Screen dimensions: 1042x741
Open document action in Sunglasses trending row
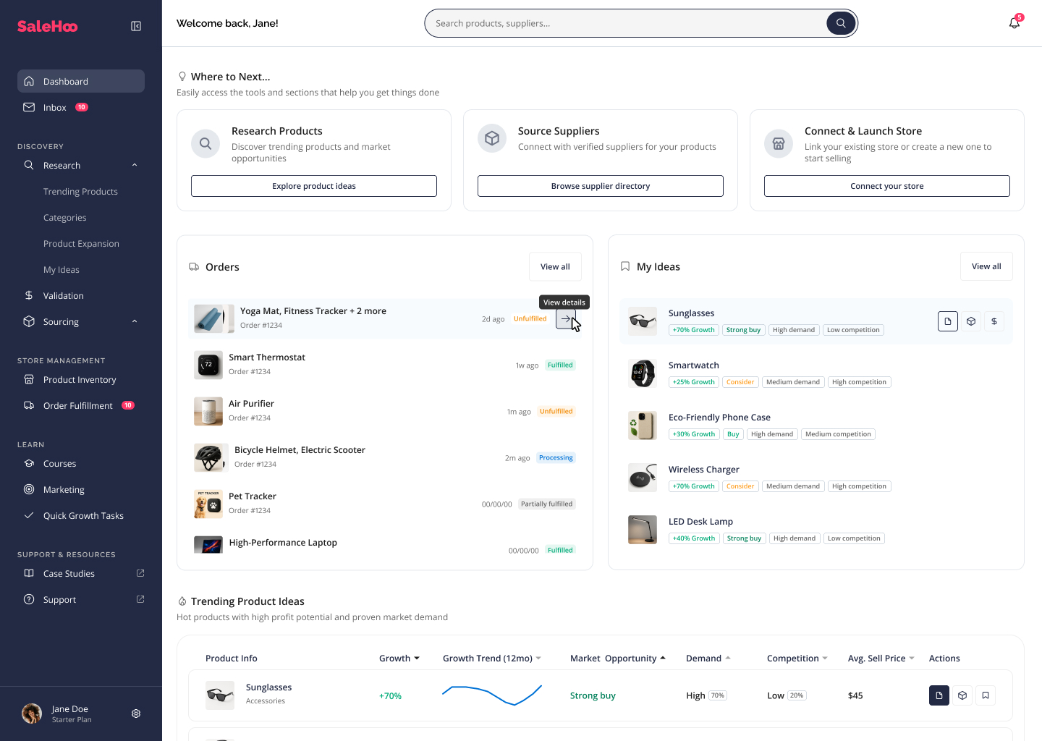point(939,695)
